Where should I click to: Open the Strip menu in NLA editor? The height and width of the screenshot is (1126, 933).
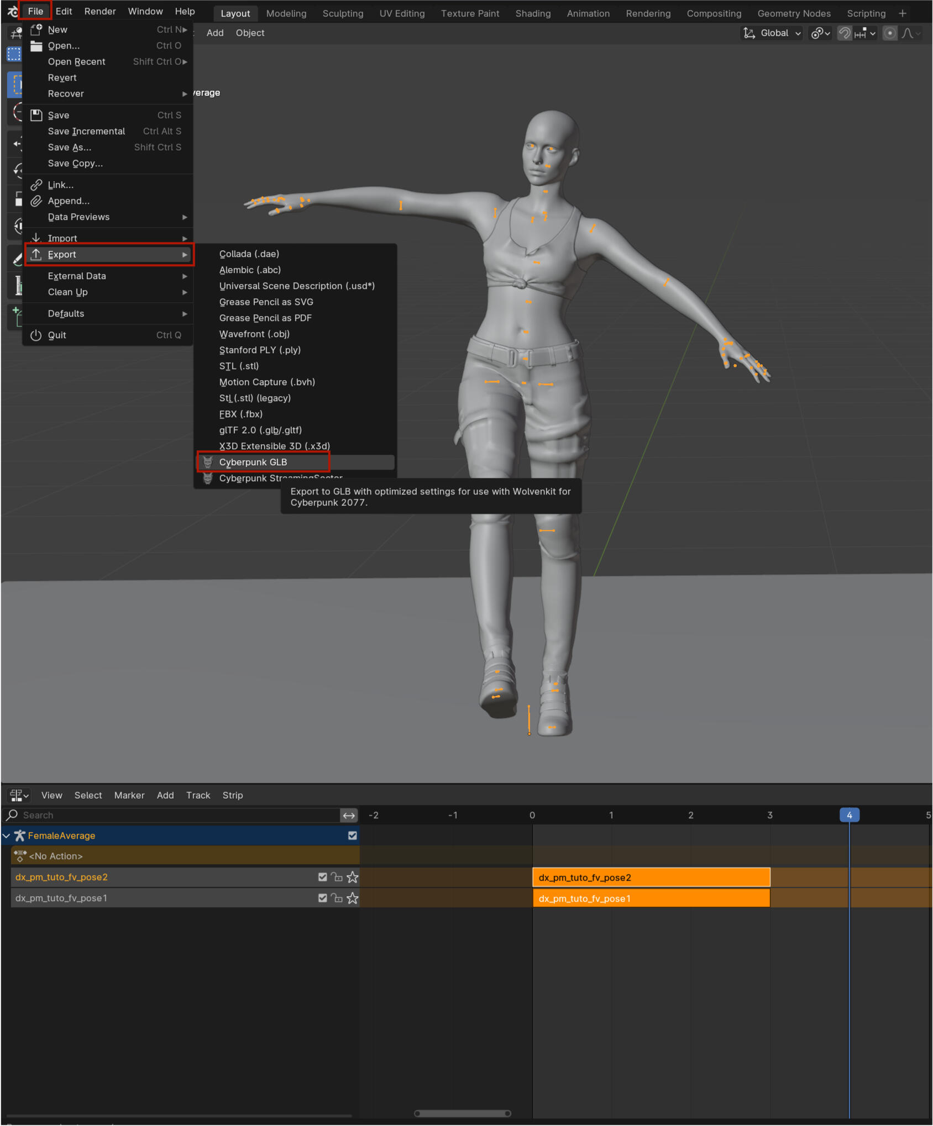pyautogui.click(x=232, y=795)
